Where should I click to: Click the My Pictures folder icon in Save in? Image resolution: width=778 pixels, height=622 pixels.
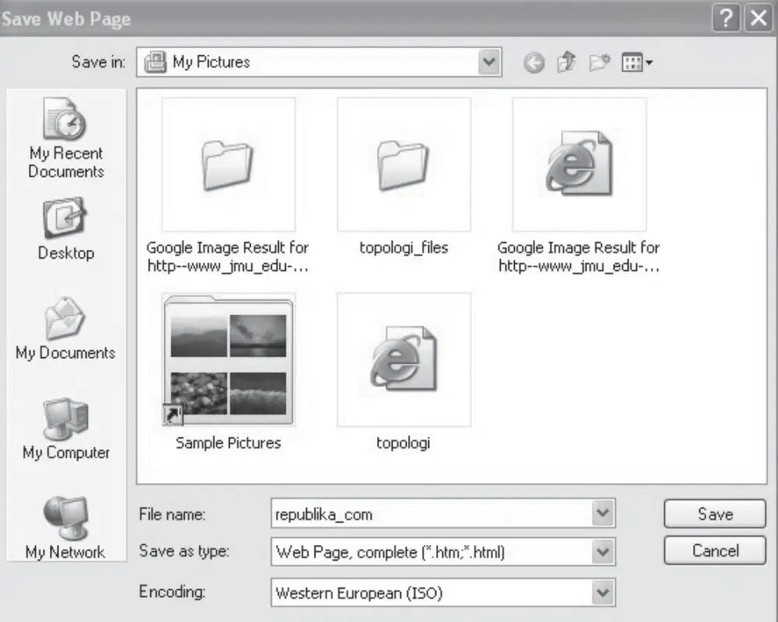point(155,62)
